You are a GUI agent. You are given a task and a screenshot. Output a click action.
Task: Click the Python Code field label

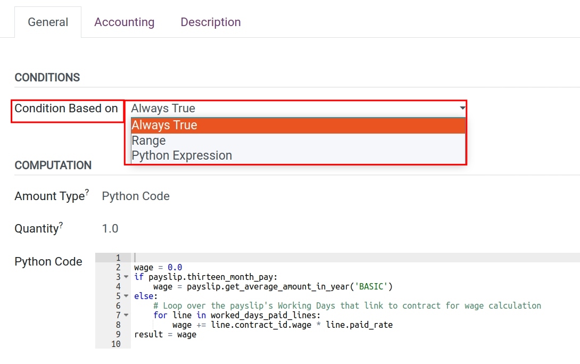[x=48, y=262]
